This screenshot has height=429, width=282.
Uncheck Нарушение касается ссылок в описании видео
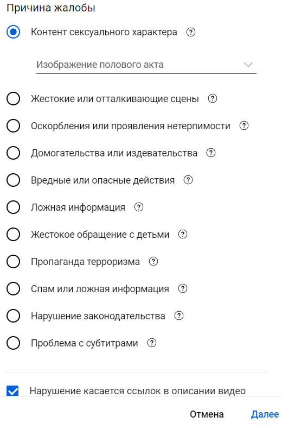click(12, 391)
